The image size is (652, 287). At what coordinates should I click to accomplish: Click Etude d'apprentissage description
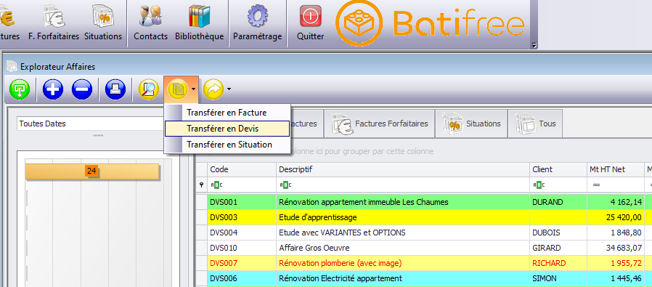[318, 217]
